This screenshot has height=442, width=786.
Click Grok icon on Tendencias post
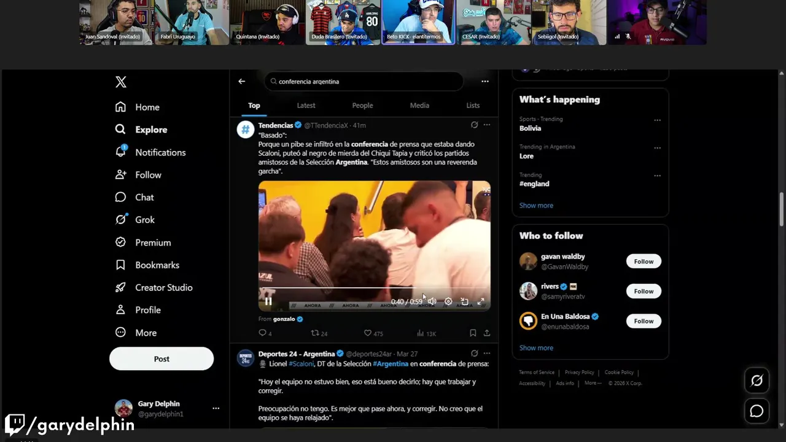tap(474, 125)
